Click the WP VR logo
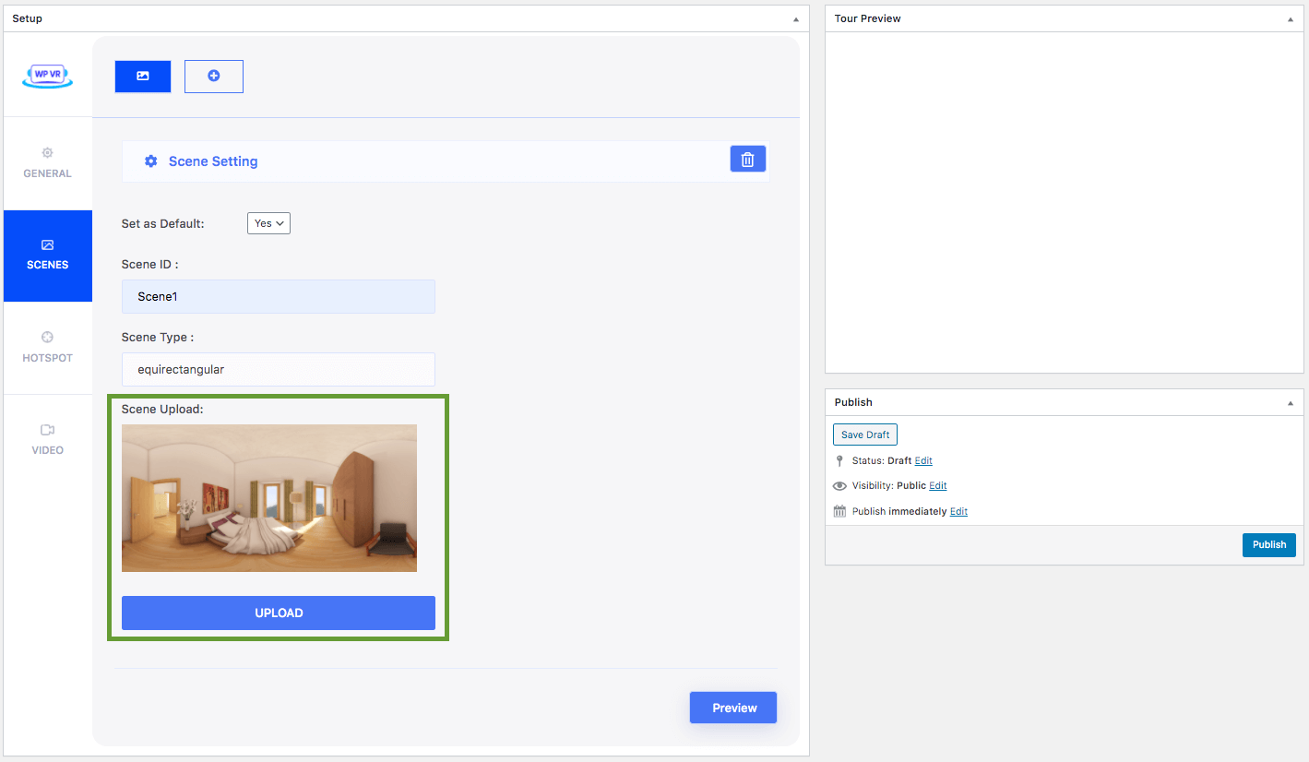Viewport: 1309px width, 762px height. 48,77
